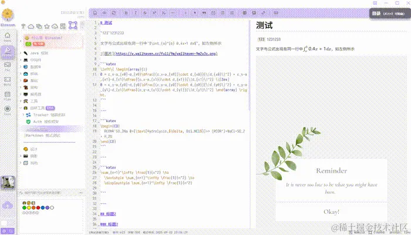Click the purple cloud icon at sidebar bottom

pyautogui.click(x=7, y=205)
